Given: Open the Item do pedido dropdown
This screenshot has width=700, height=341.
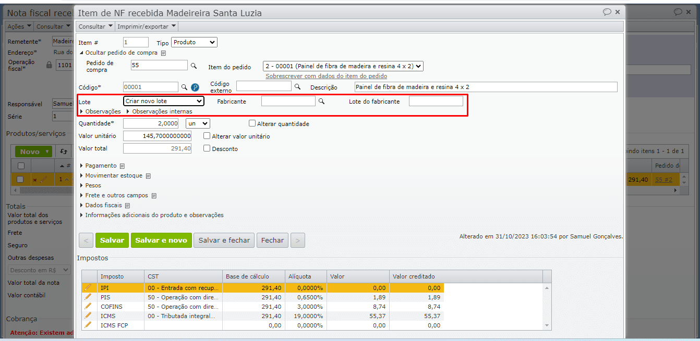Looking at the screenshot, I should (343, 66).
